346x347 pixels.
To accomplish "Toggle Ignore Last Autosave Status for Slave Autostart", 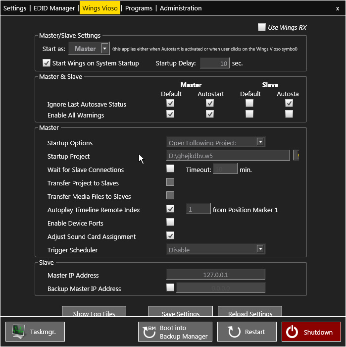I will (x=289, y=103).
